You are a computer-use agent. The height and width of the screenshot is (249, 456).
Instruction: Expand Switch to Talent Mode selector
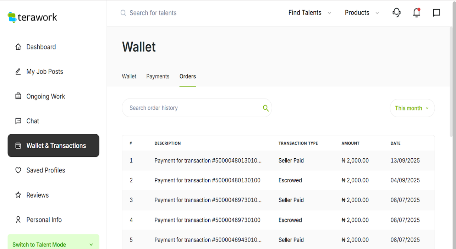tap(53, 244)
